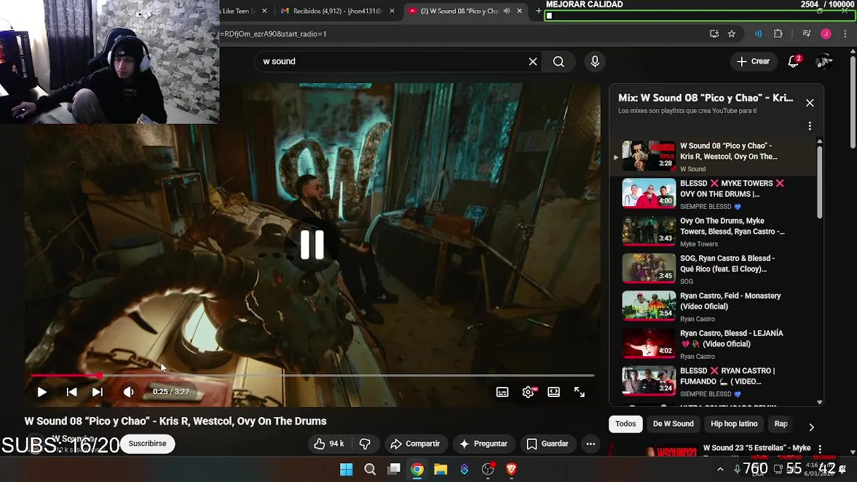Click the Guardar save button
This screenshot has width=857, height=482.
tap(548, 444)
